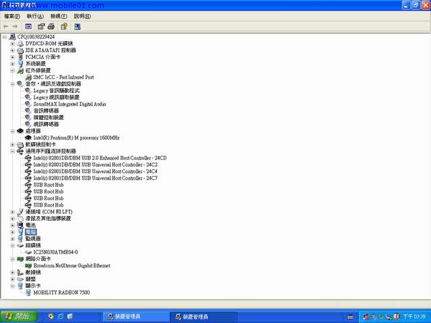Click the plug icon of COM and LPT ports
431x323 pixels.
[x=20, y=211]
